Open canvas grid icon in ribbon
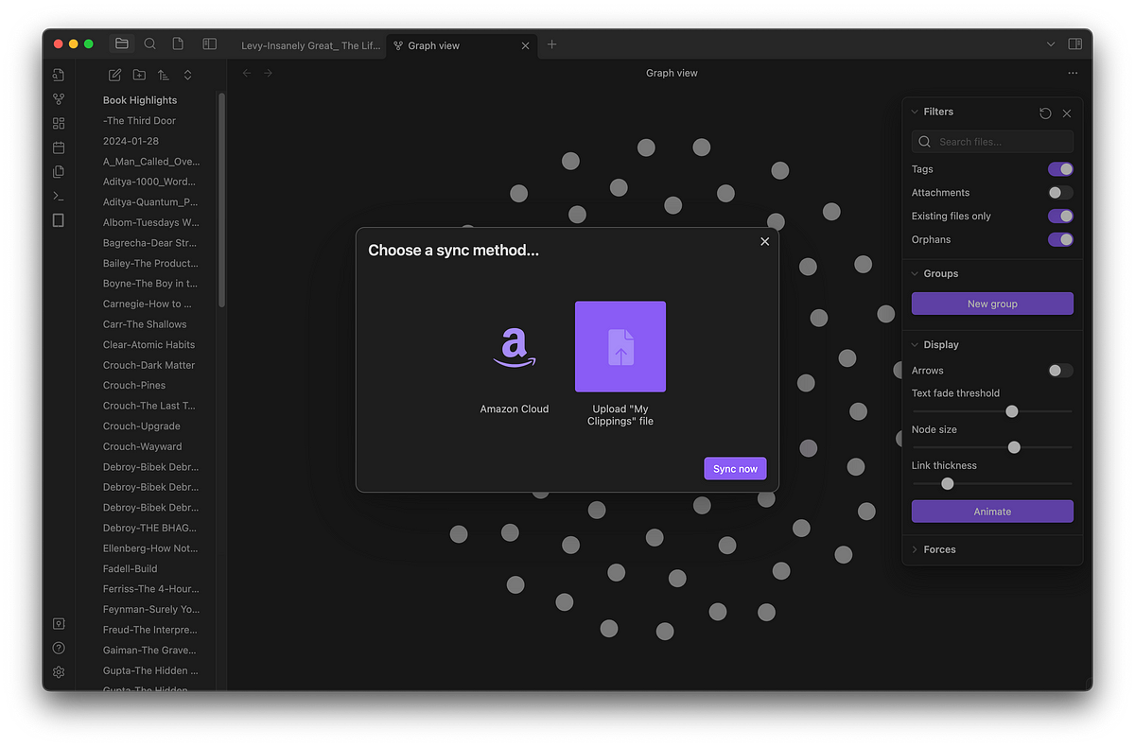 point(59,123)
